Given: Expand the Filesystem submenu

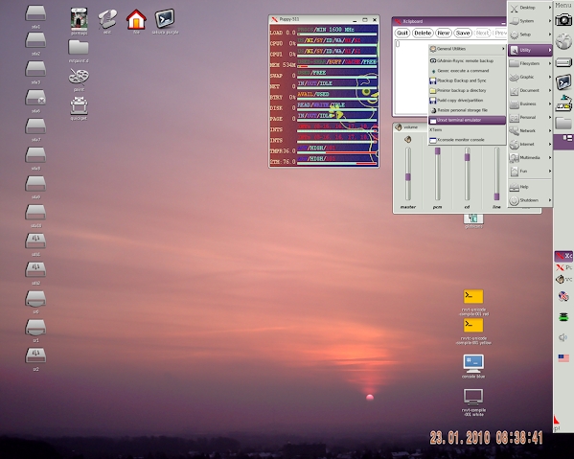Looking at the screenshot, I should 530,63.
